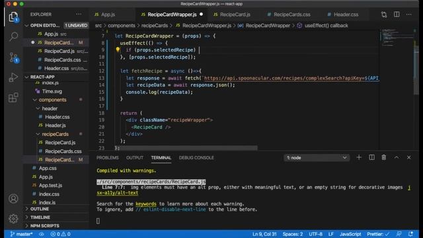Split the terminal panel
Image resolution: width=423 pixels, height=238 pixels.
pos(371,157)
